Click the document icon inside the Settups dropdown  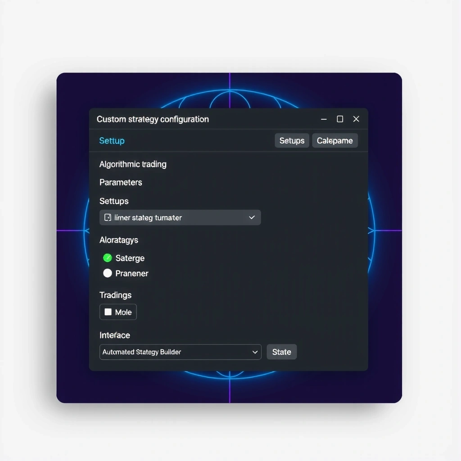[x=107, y=217]
